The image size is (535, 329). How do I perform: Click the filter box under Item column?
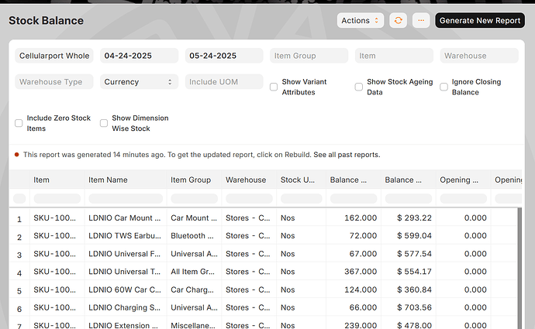coord(57,198)
